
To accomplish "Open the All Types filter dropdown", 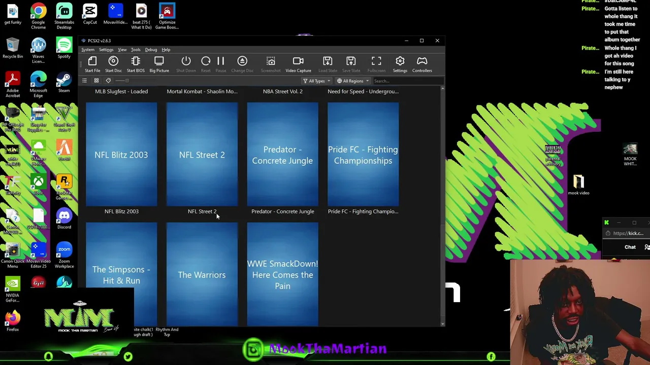I will (316, 81).
